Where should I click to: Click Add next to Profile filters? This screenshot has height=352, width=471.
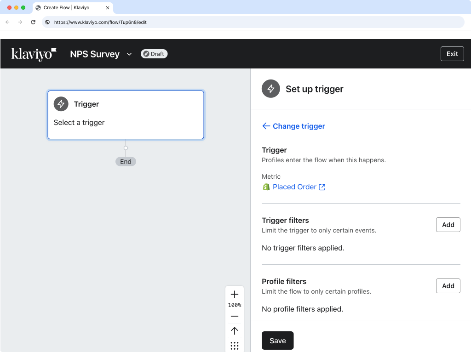tap(448, 285)
